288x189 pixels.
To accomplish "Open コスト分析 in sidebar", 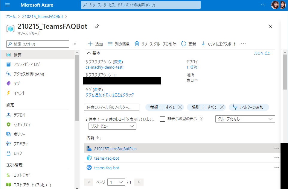I will 38,175.
